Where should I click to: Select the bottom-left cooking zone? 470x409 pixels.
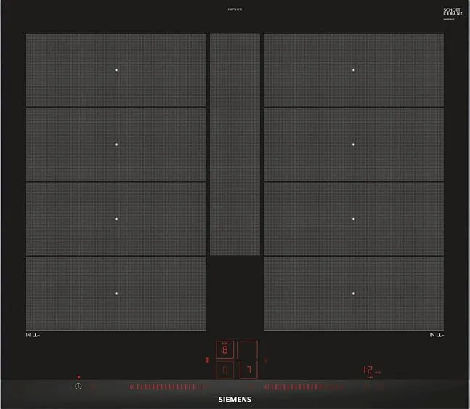[116, 293]
